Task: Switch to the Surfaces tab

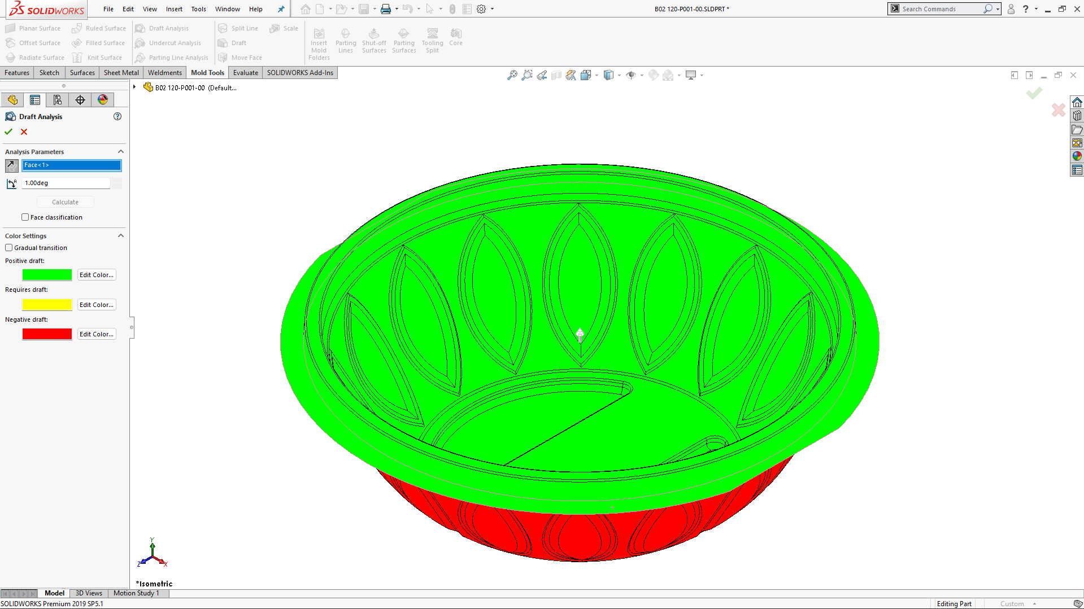Action: tap(82, 73)
